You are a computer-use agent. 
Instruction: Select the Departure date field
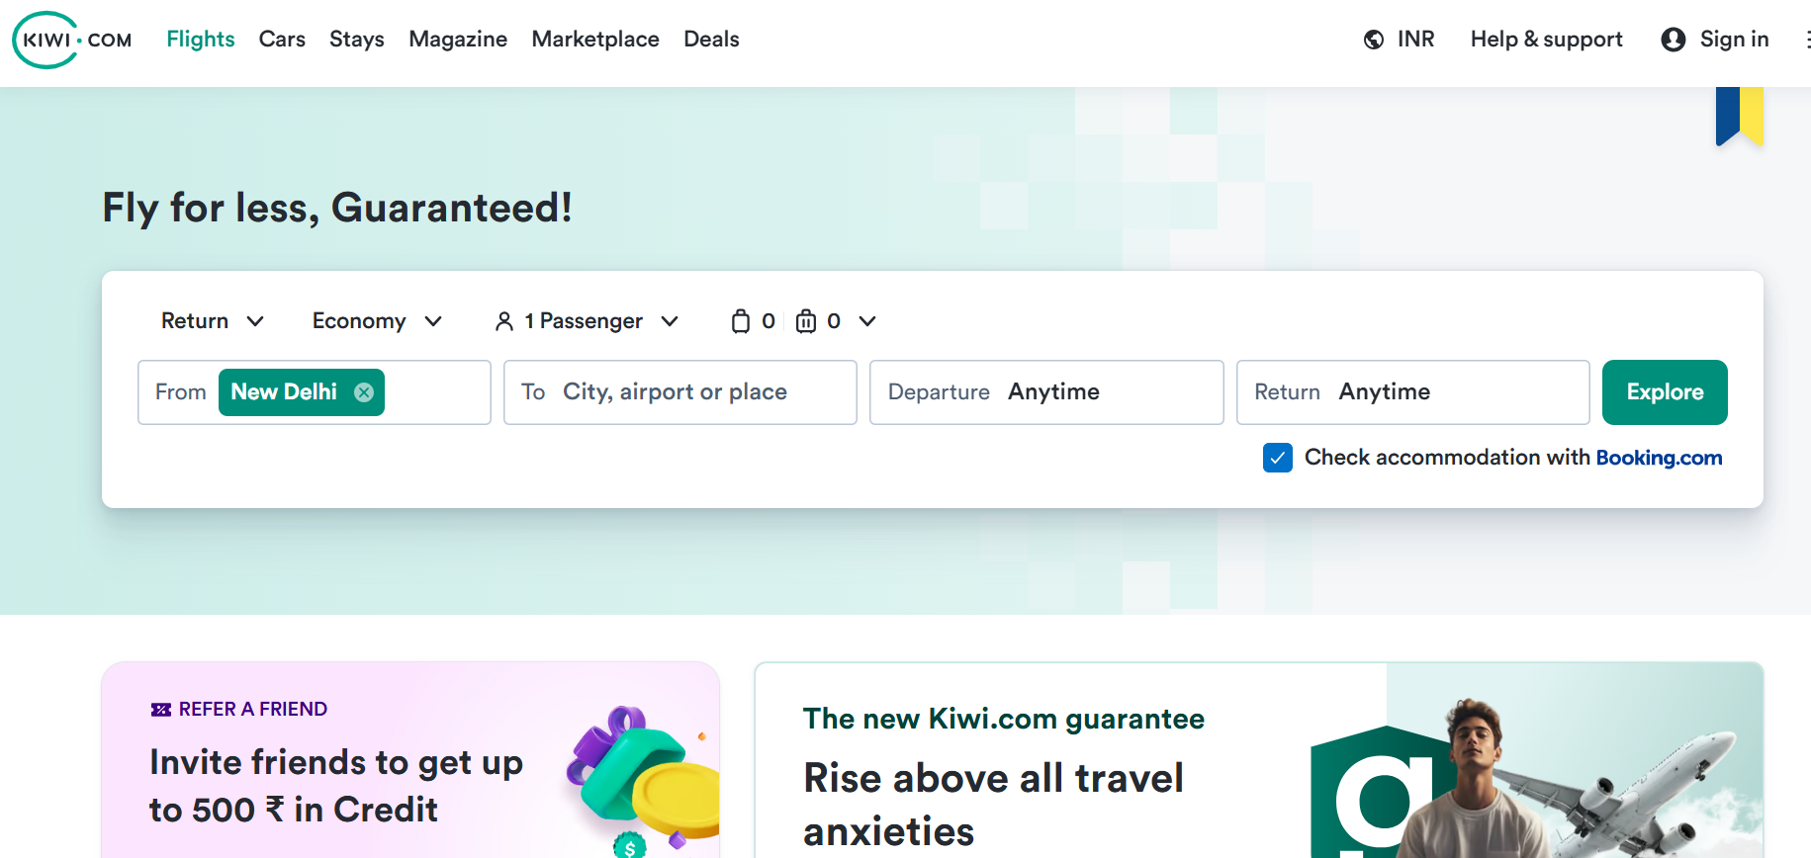point(1046,392)
